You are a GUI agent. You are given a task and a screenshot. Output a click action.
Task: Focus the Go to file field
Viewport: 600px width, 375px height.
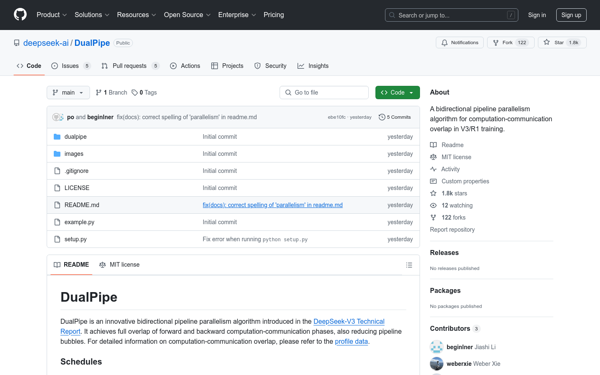pos(324,92)
